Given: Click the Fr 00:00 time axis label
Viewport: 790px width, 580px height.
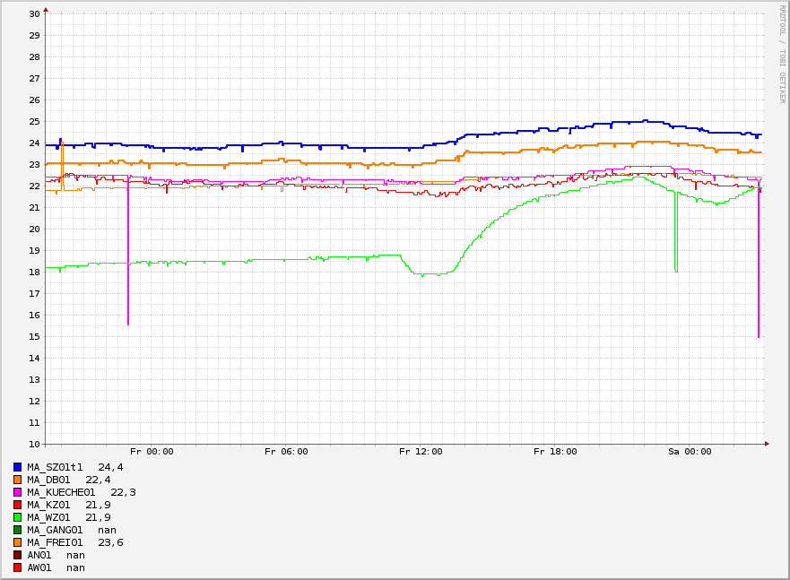Looking at the screenshot, I should tap(152, 452).
